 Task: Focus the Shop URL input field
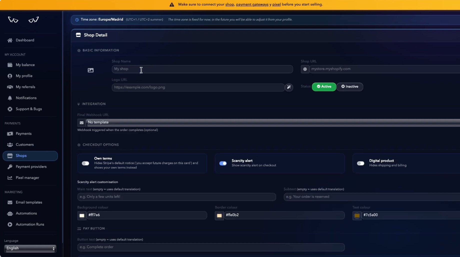[384, 69]
